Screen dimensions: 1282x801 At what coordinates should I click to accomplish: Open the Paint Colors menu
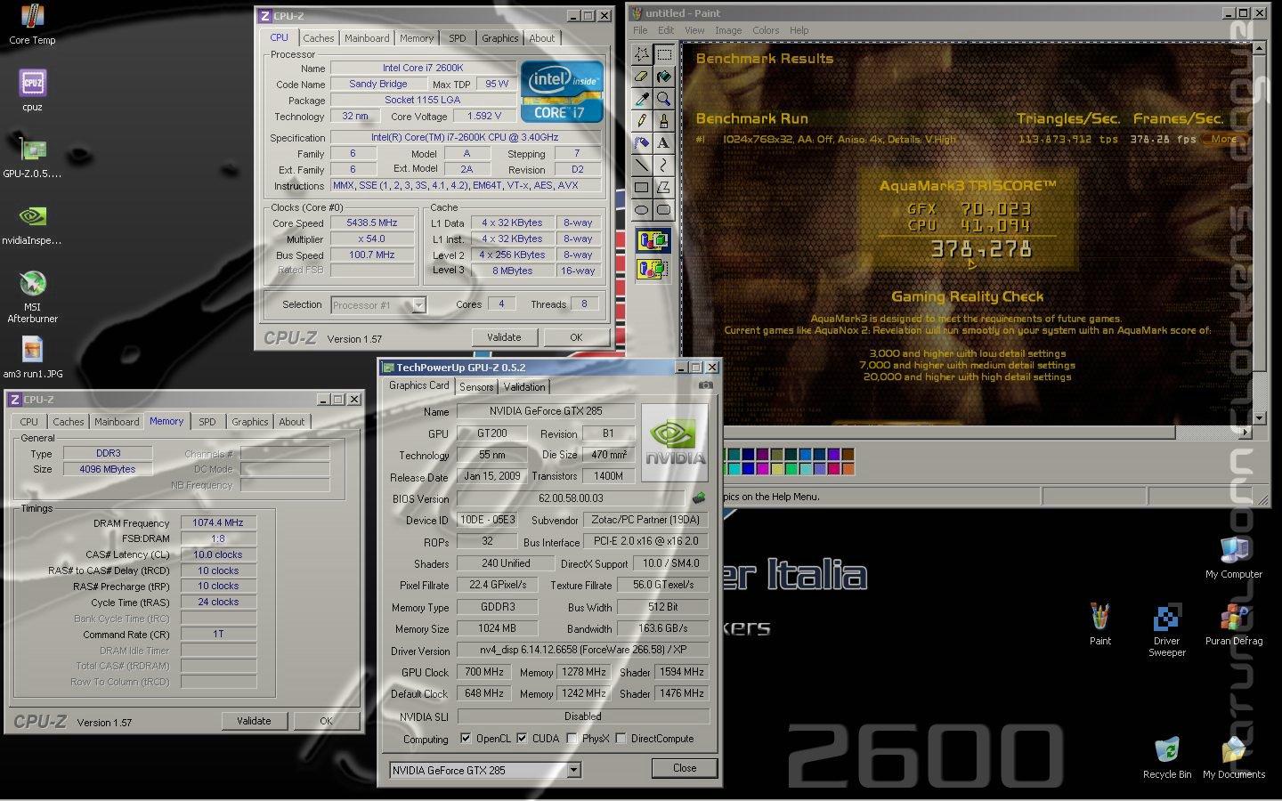[x=766, y=30]
